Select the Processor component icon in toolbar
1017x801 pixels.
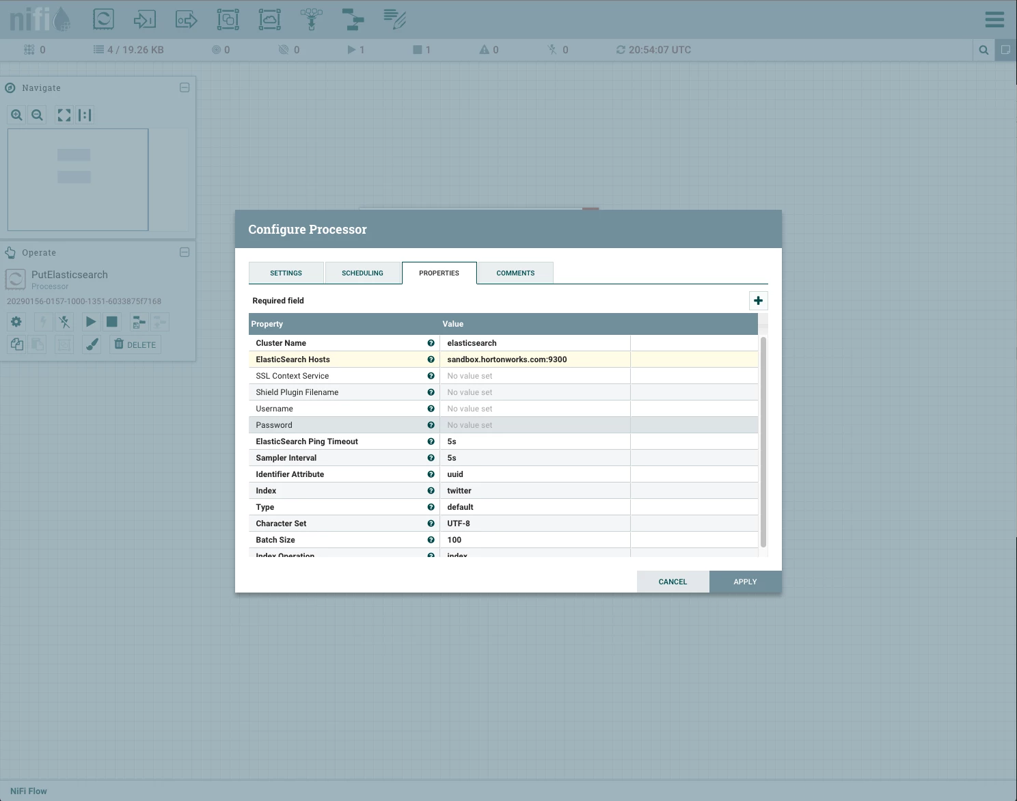click(103, 18)
